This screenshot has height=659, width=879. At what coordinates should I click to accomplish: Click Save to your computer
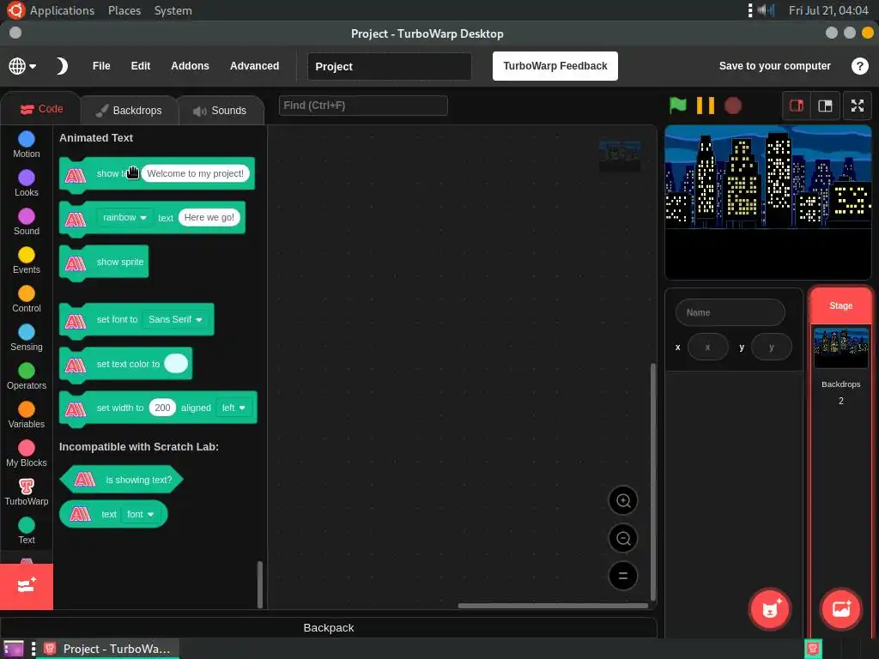pos(775,66)
